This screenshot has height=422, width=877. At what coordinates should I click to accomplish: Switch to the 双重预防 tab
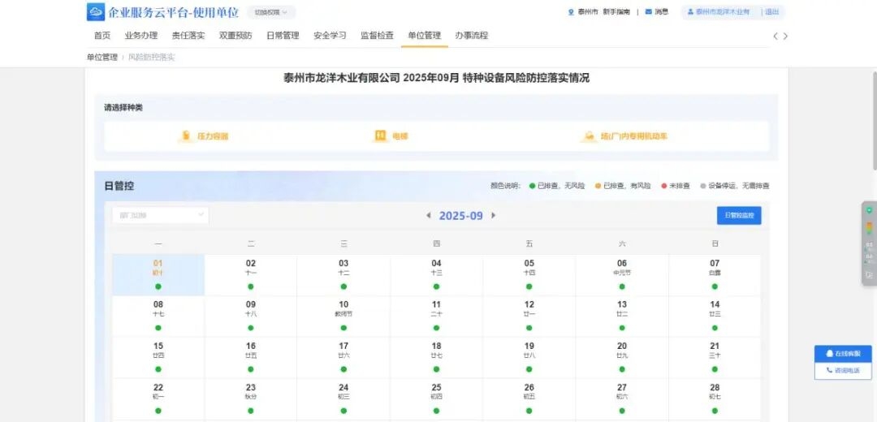235,36
